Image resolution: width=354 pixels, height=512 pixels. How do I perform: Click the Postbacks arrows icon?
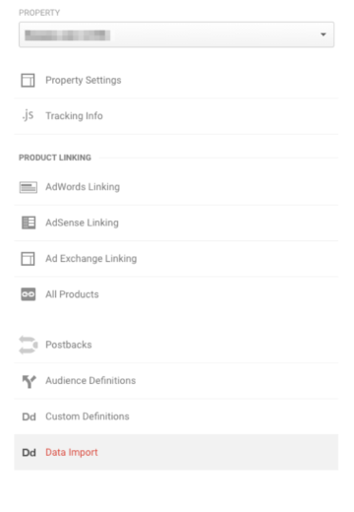(x=29, y=345)
